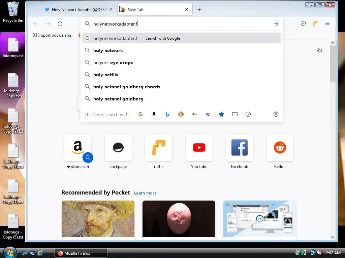The width and height of the screenshot is (345, 258).
Task: Open the VS computer screens Pocket story
Action: click(260, 219)
